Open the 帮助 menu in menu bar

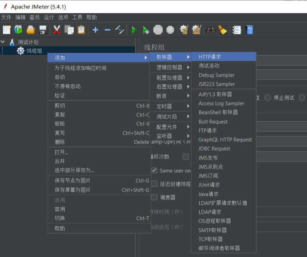coord(91,17)
